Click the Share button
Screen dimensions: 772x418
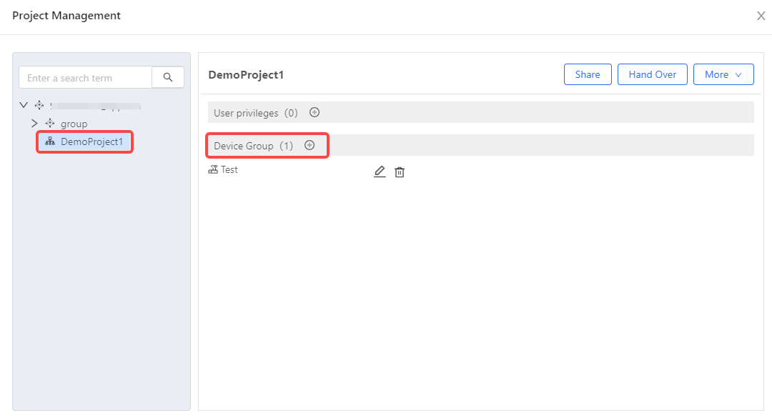(588, 74)
